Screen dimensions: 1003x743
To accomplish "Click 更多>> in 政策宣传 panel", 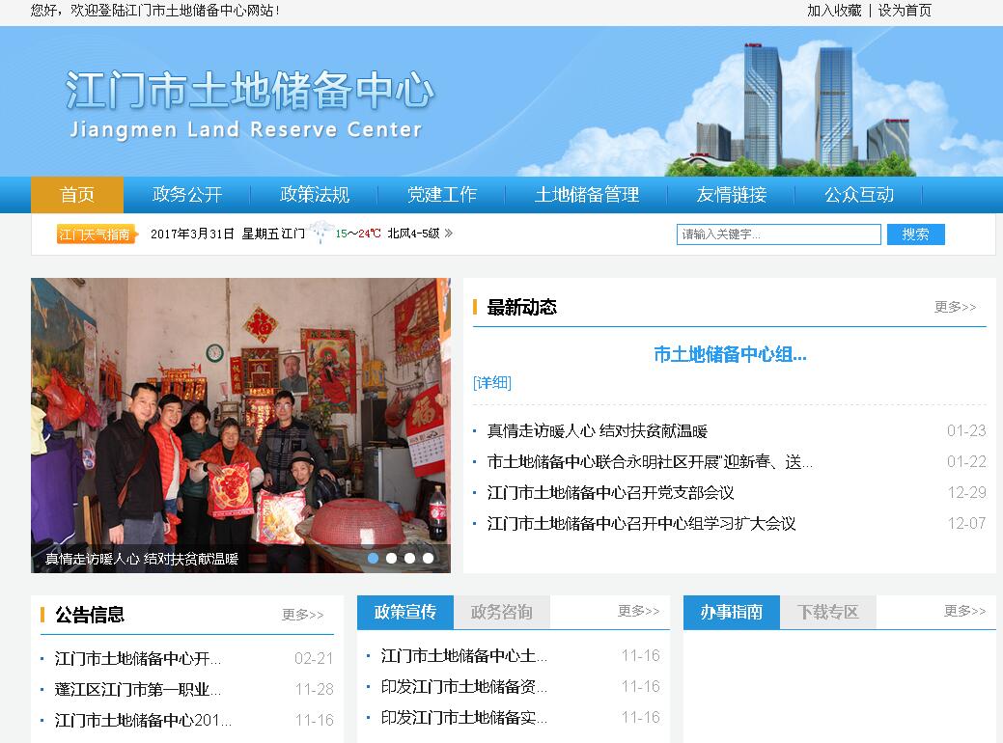I will click(638, 611).
